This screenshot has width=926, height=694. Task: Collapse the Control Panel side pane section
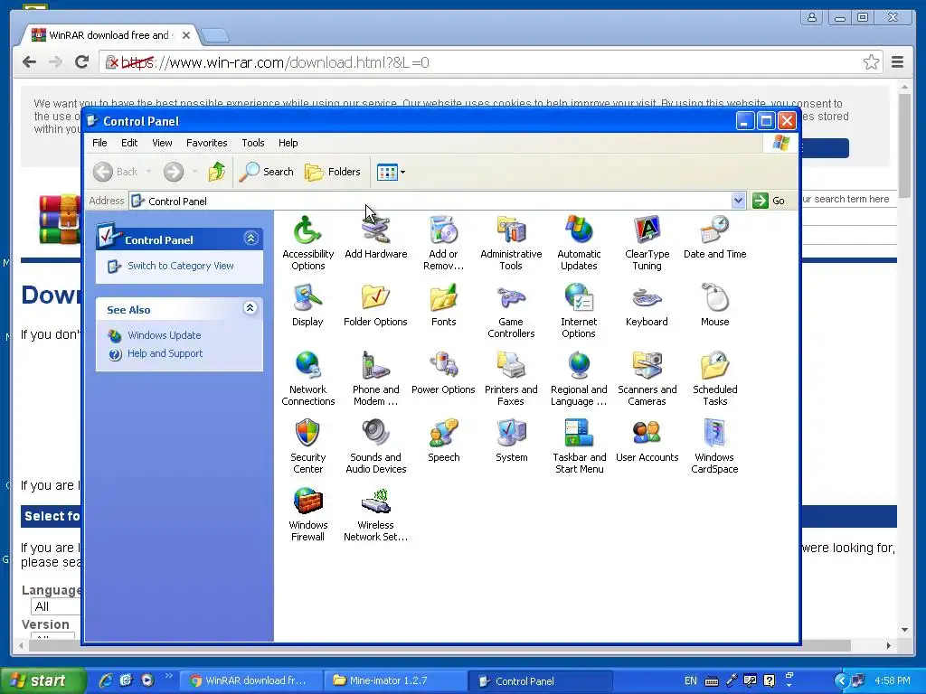[251, 239]
